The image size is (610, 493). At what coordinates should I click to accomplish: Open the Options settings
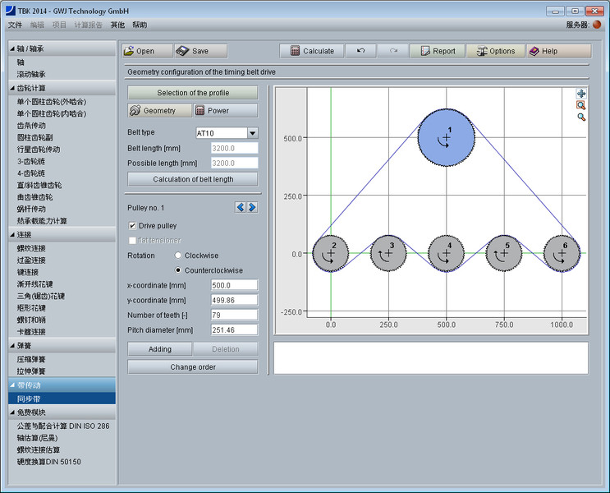(495, 51)
